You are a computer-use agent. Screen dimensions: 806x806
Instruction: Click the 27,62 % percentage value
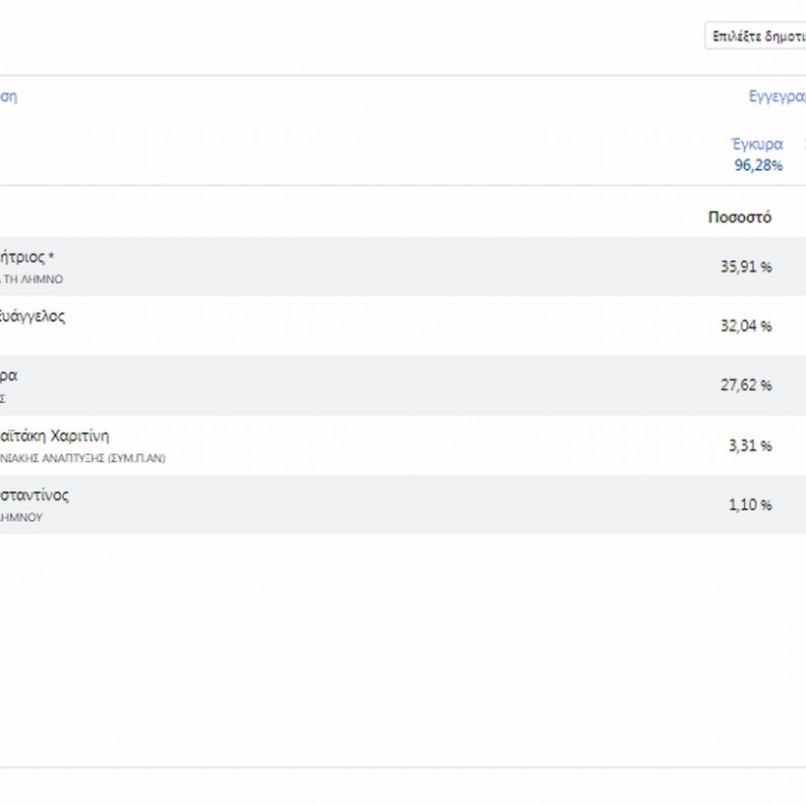(x=745, y=386)
